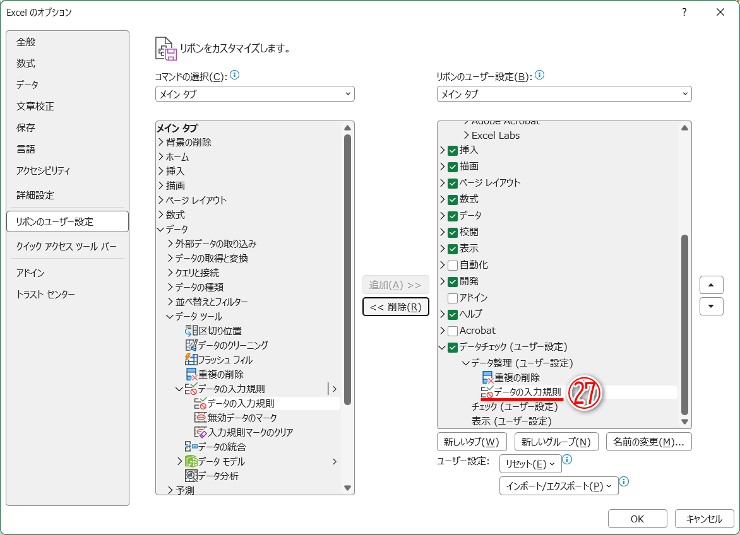Click right list scroll down arrow

coord(684,422)
